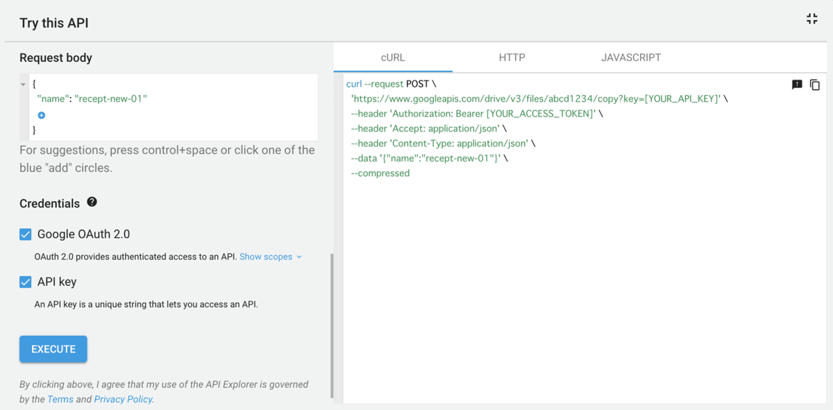Copy the cURL code sample
Screen dimensions: 833x410
[x=815, y=85]
